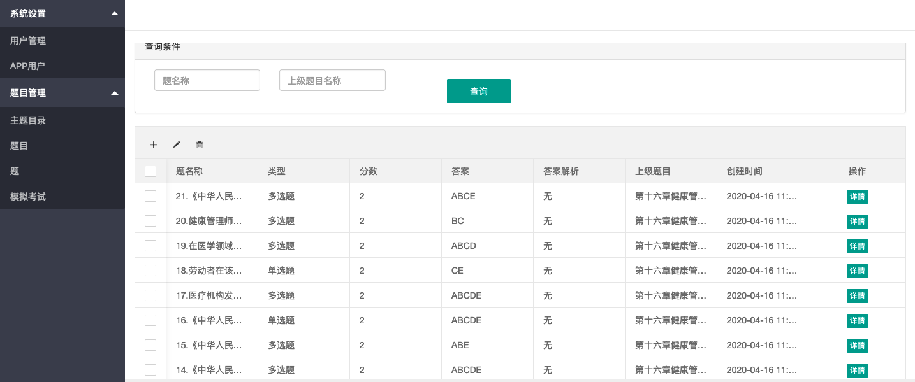Check the row 21.《中华人民… checkbox
The image size is (915, 382).
(150, 195)
